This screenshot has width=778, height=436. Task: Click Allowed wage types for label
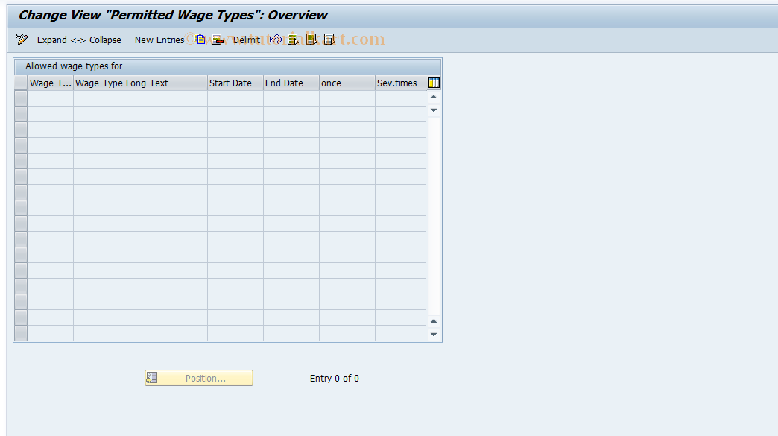click(74, 66)
